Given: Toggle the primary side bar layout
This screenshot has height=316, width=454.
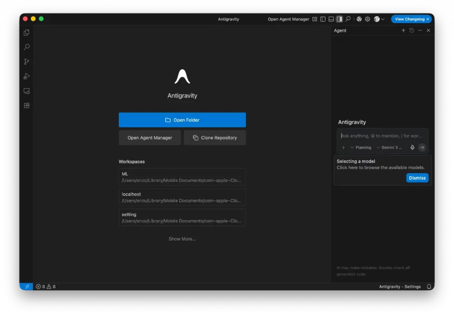Looking at the screenshot, I should pyautogui.click(x=323, y=19).
